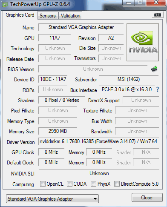Click the NVIDIA logo image
This screenshot has height=207, width=167.
pyautogui.click(x=143, y=43)
